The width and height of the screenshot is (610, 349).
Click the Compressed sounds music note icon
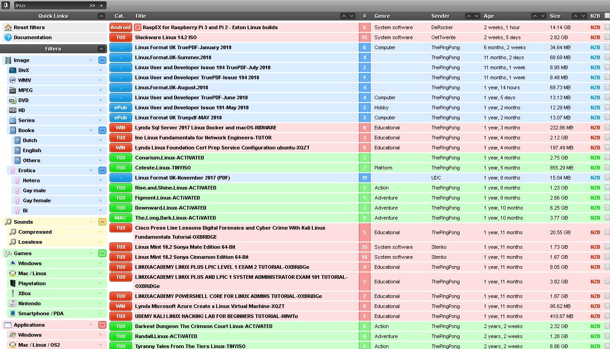click(x=13, y=232)
